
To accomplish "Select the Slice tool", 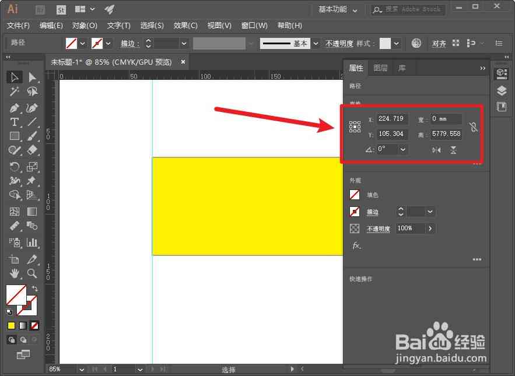I will tap(32, 259).
